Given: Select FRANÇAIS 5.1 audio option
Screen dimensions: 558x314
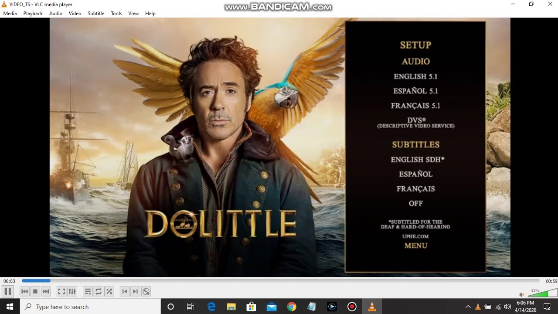Looking at the screenshot, I should click(x=415, y=106).
